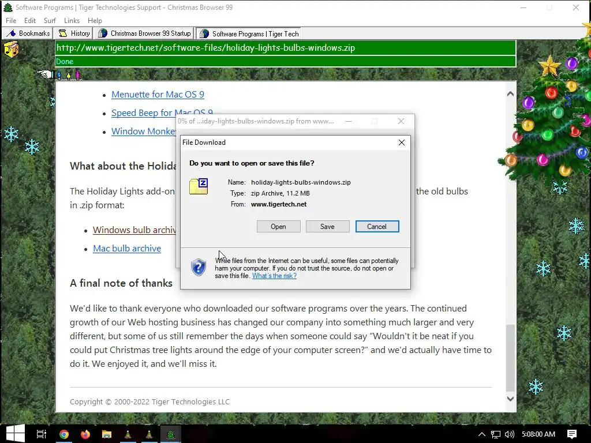Click the zip file icon in File Download dialog
Image resolution: width=591 pixels, height=443 pixels.
point(199,186)
